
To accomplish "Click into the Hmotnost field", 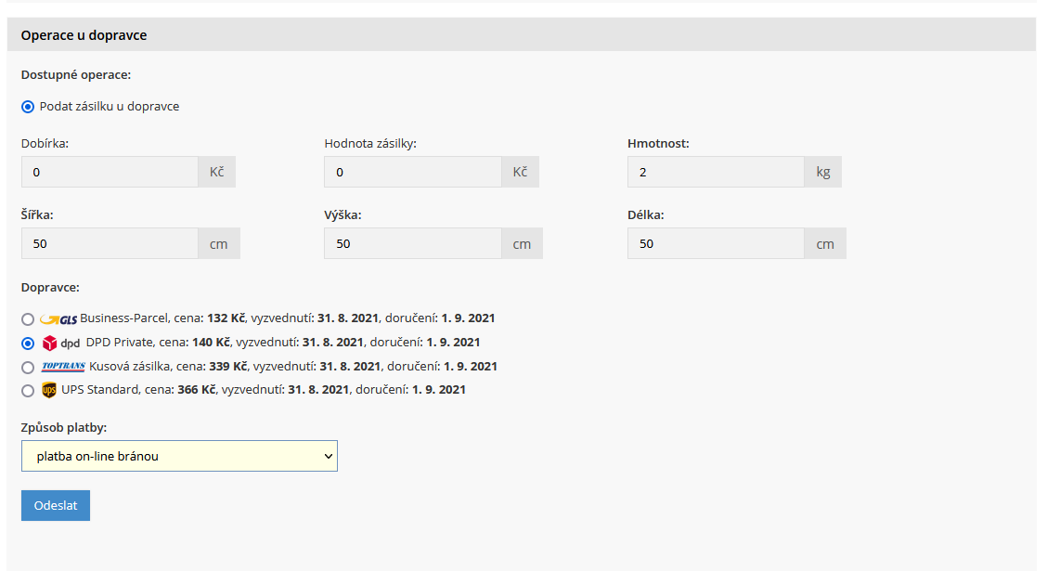I will click(x=716, y=172).
